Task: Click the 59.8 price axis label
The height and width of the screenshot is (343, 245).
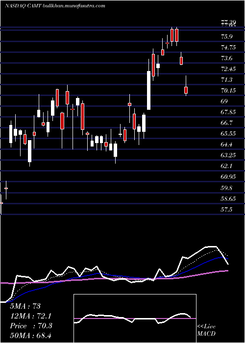Action: 226,188
